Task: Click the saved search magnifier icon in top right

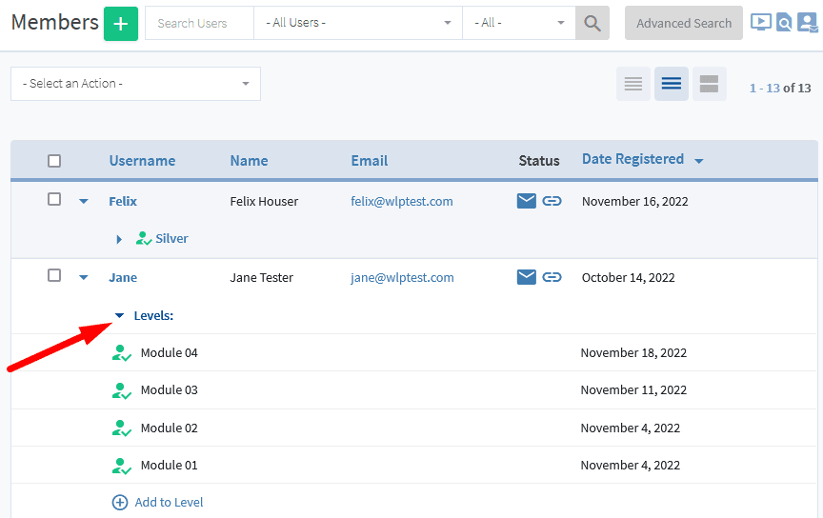Action: pos(784,23)
